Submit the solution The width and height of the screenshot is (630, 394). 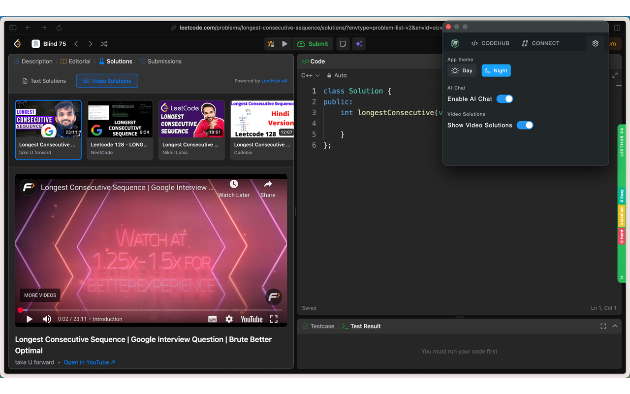pyautogui.click(x=313, y=44)
